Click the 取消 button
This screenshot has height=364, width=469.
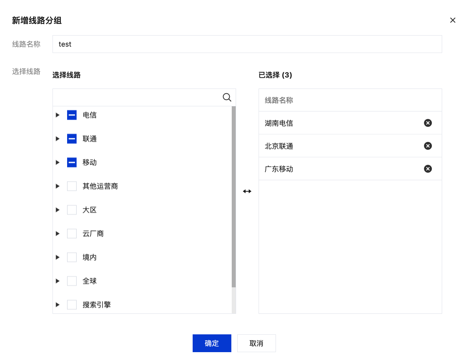click(x=257, y=343)
